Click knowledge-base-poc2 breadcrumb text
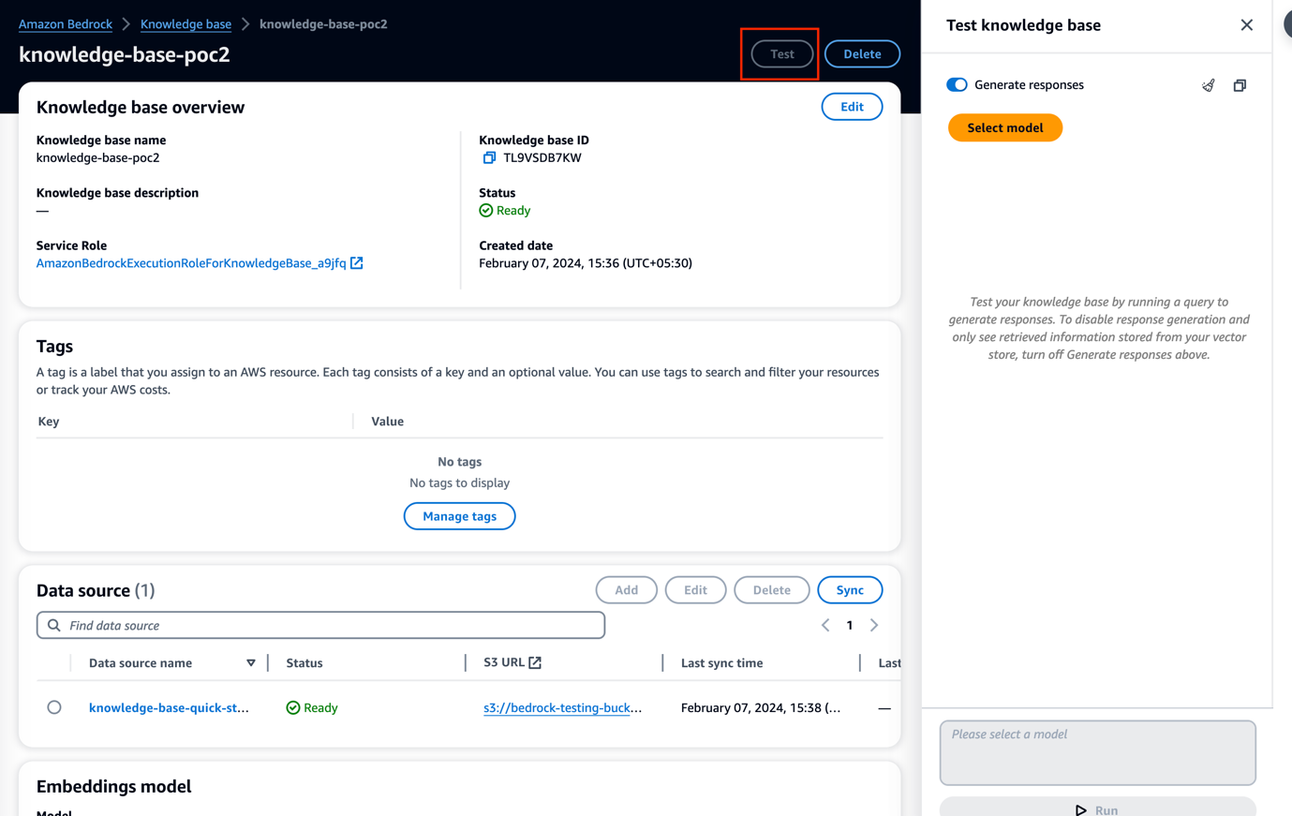 point(323,24)
